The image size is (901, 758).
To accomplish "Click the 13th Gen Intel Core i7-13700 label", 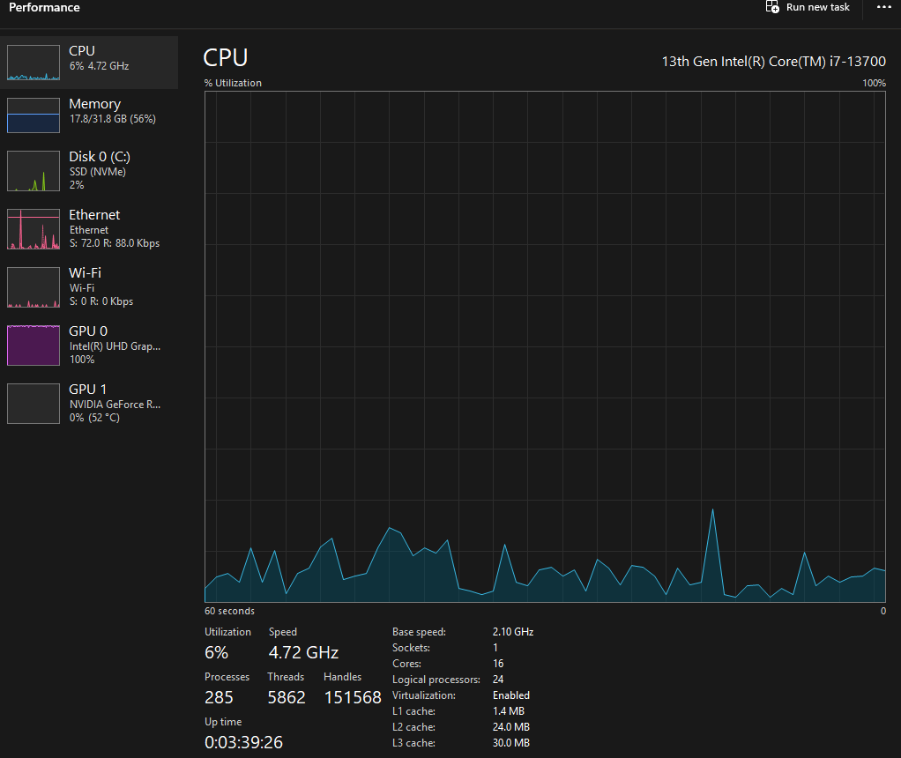I will coord(773,62).
